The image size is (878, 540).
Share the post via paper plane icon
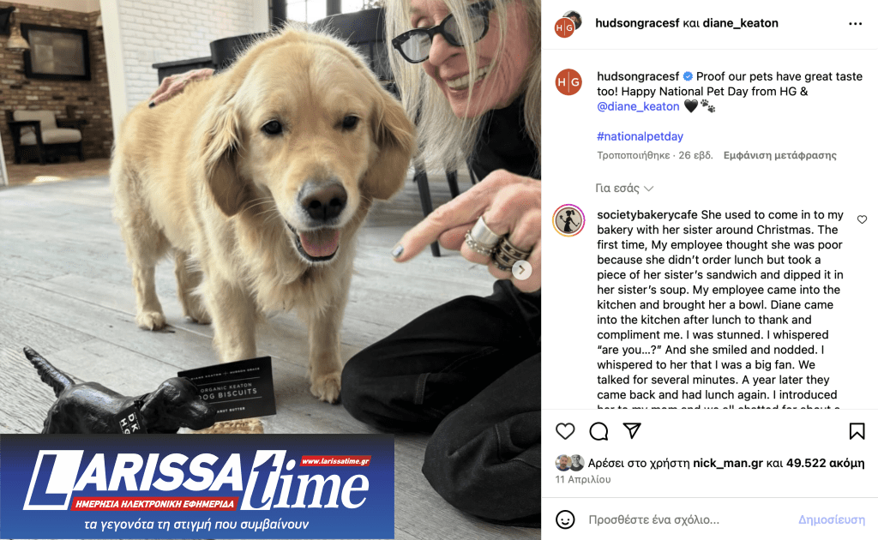point(632,431)
